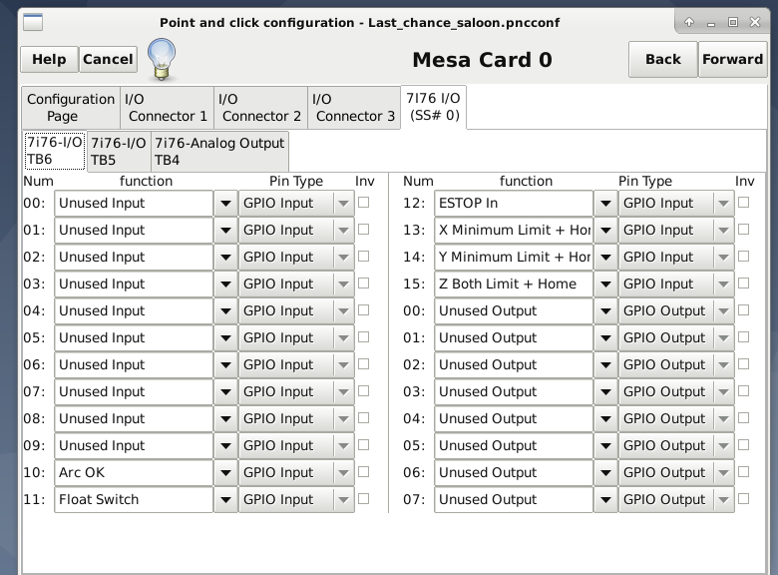
Task: Enable Inv checkbox for Arc OK input
Action: (363, 472)
